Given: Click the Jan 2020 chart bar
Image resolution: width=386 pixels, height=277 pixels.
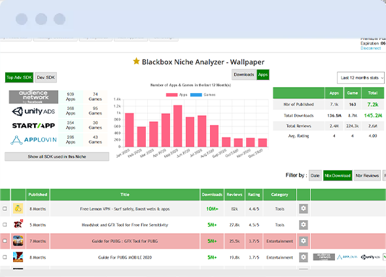Looking at the screenshot, I should click(x=130, y=130).
